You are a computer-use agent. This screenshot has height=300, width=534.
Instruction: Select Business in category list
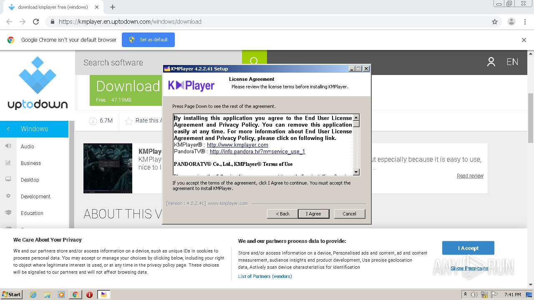point(31,163)
